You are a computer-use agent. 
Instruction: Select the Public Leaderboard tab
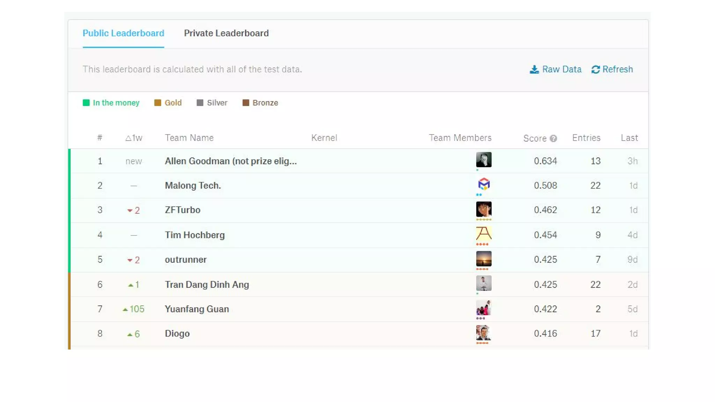click(123, 33)
